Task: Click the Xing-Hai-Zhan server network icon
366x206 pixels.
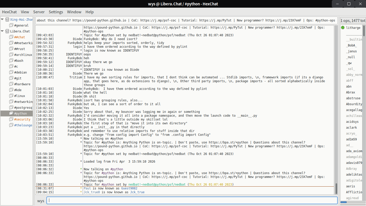Action: tap(7, 20)
